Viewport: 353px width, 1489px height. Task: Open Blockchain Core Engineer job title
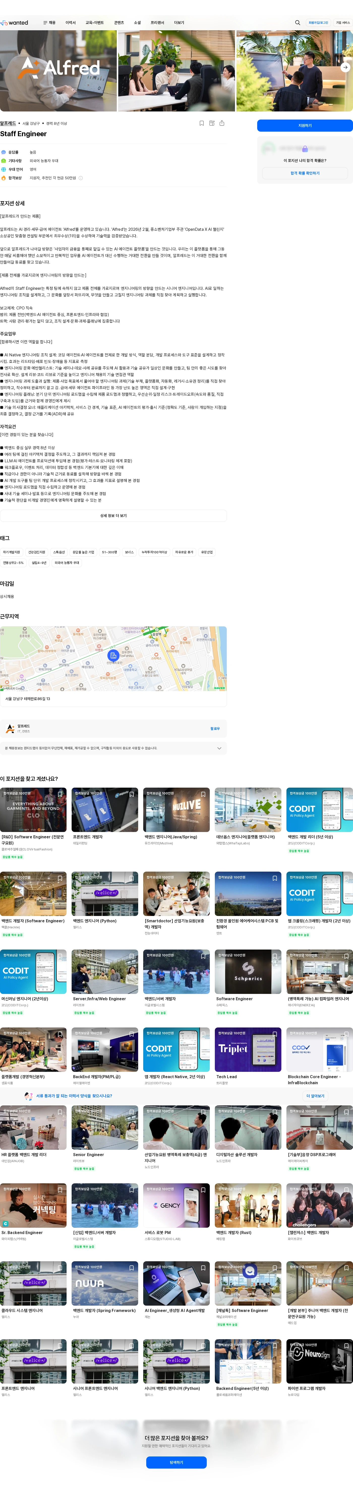click(x=314, y=1079)
